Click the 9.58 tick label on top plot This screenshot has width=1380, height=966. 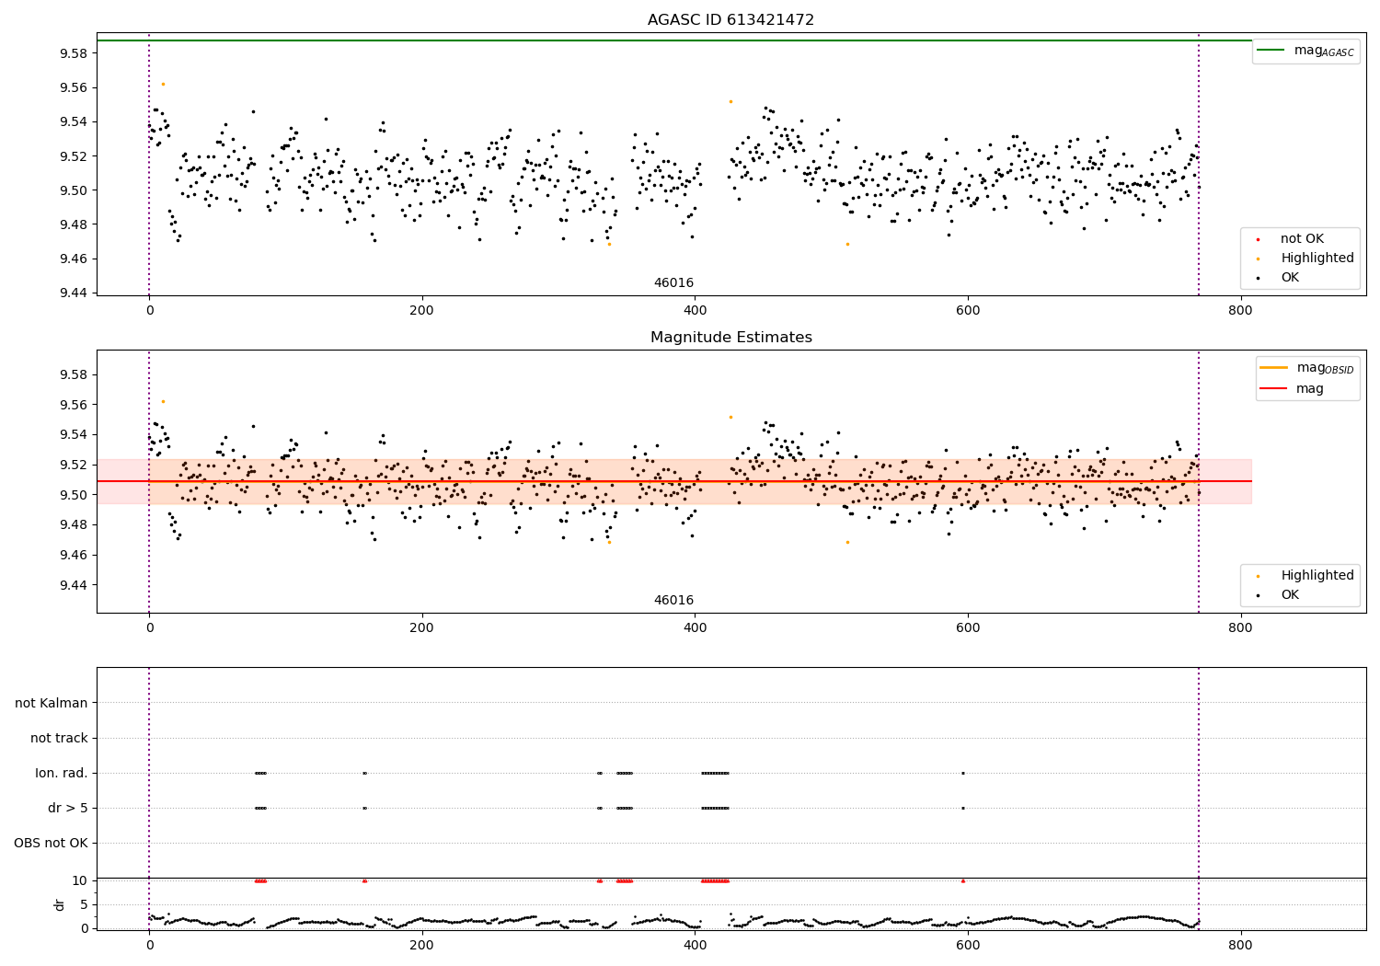coord(73,53)
